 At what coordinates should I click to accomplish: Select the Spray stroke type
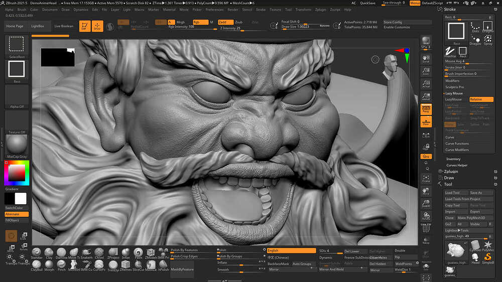487,40
